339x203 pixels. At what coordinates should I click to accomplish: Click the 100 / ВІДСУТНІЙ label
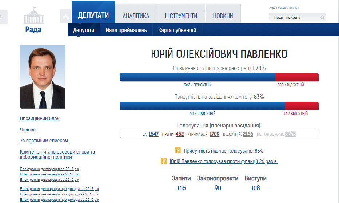291,85
